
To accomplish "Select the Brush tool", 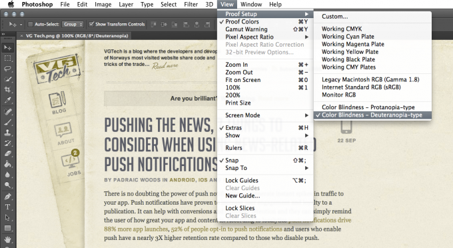I will 7,122.
